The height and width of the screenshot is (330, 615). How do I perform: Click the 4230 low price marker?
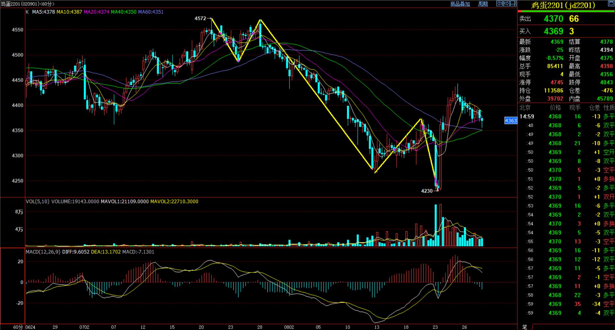point(427,191)
